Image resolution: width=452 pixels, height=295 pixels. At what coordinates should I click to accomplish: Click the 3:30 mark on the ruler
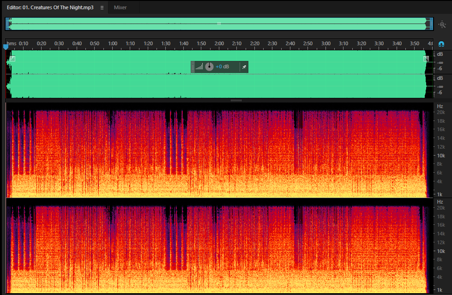(379, 43)
